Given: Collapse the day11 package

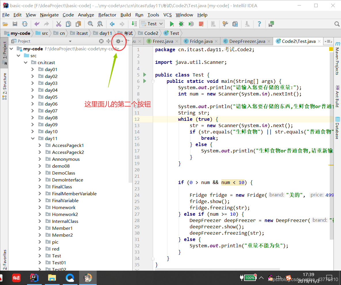Looking at the screenshot, I should point(33,139).
